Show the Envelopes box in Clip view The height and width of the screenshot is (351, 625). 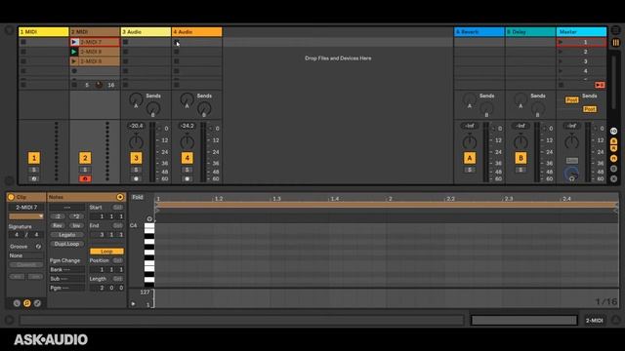[37, 303]
